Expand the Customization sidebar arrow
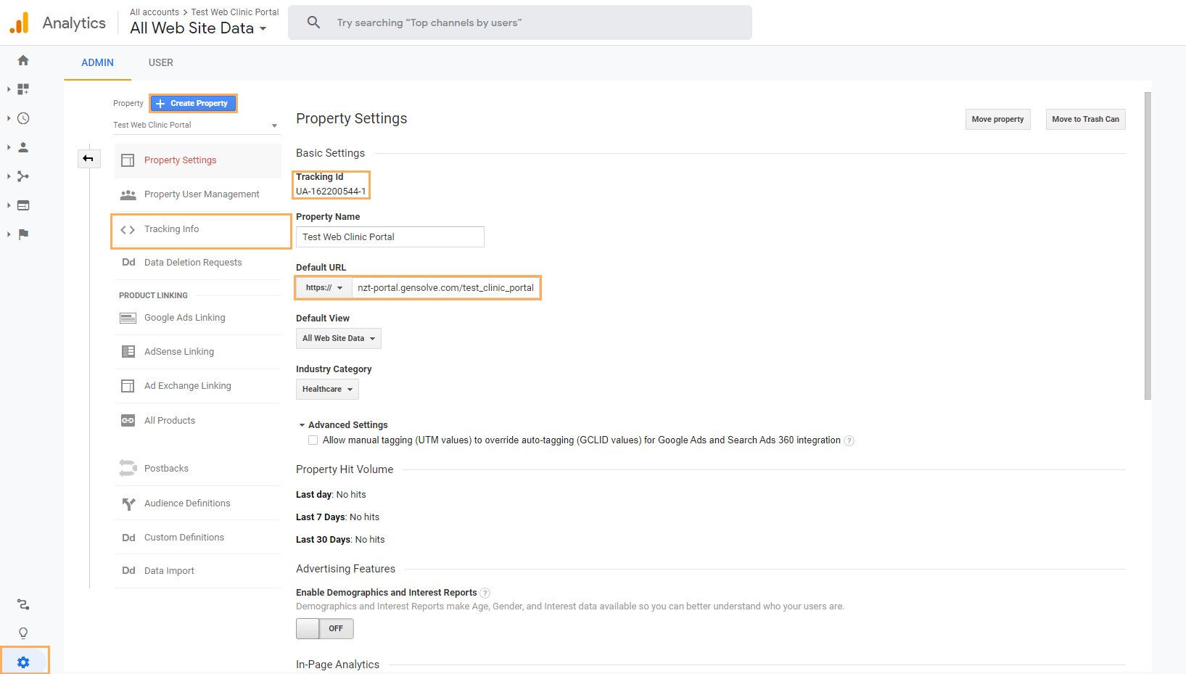Viewport: 1186px width, 674px height. coord(9,89)
